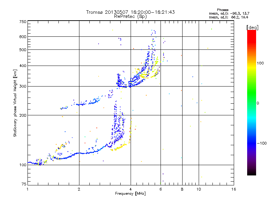Image resolution: width=275 pixels, height=206 pixels.
Task: Click the 600 tick on the height axis
Action: coord(23,37)
